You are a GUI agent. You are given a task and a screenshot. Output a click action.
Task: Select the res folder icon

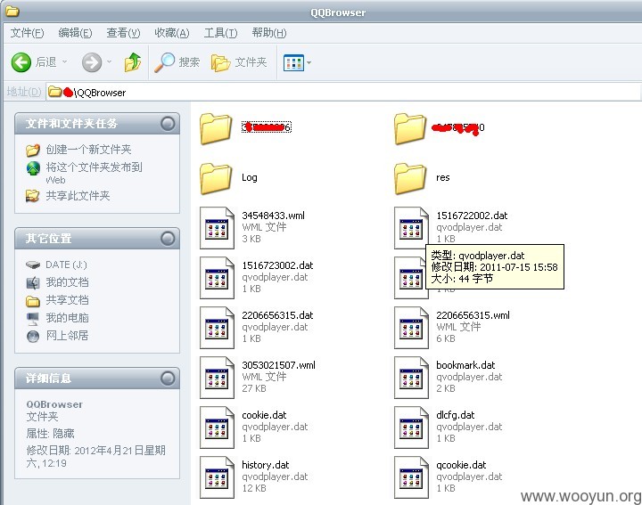(410, 178)
